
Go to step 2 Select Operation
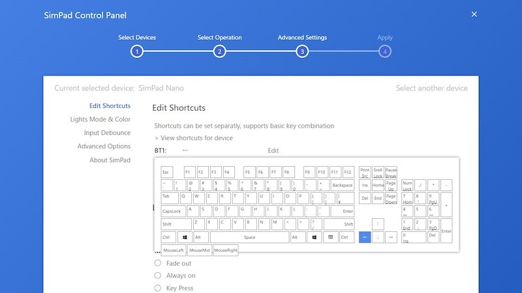click(x=219, y=51)
